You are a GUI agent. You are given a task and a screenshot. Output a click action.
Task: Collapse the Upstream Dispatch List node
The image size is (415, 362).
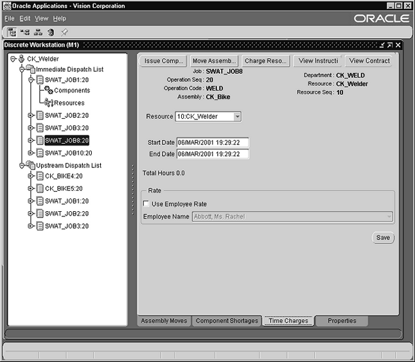[x=22, y=166]
